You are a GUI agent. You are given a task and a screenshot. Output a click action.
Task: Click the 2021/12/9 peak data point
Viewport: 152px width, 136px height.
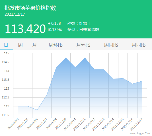click(66, 58)
